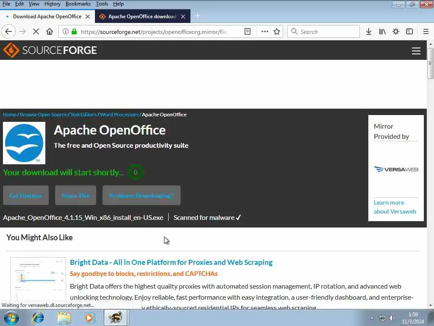This screenshot has width=434, height=326.
Task: Click the page vertical scrollbar thumb
Action: 430,63
